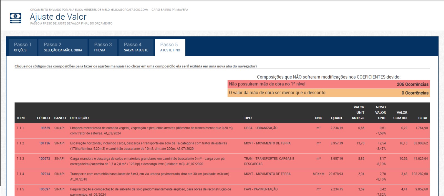444x196 pixels.
Task: Open composition code 105597
Action: tap(44, 189)
